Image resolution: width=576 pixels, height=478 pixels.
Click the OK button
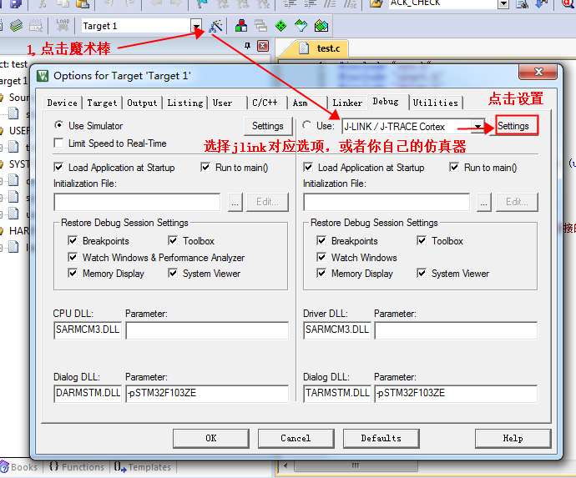pyautogui.click(x=211, y=438)
